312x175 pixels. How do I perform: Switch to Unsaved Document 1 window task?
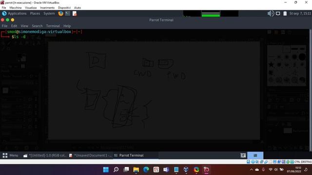click(91, 156)
